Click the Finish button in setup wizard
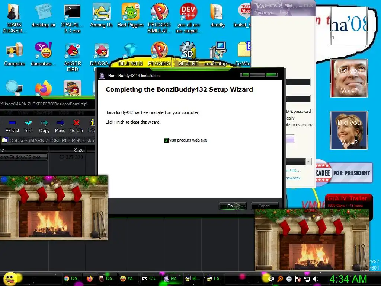The height and width of the screenshot is (286, 381). coord(233,206)
